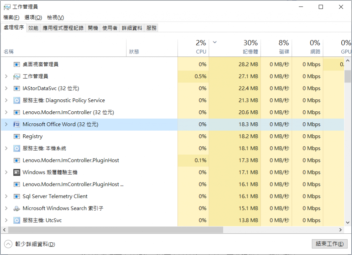Expand 服務主機: UtcSvc group
The height and width of the screenshot is (255, 352).
[6, 220]
